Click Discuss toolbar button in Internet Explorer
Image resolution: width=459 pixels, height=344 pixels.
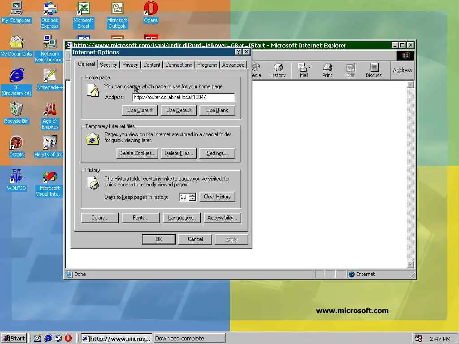point(373,70)
